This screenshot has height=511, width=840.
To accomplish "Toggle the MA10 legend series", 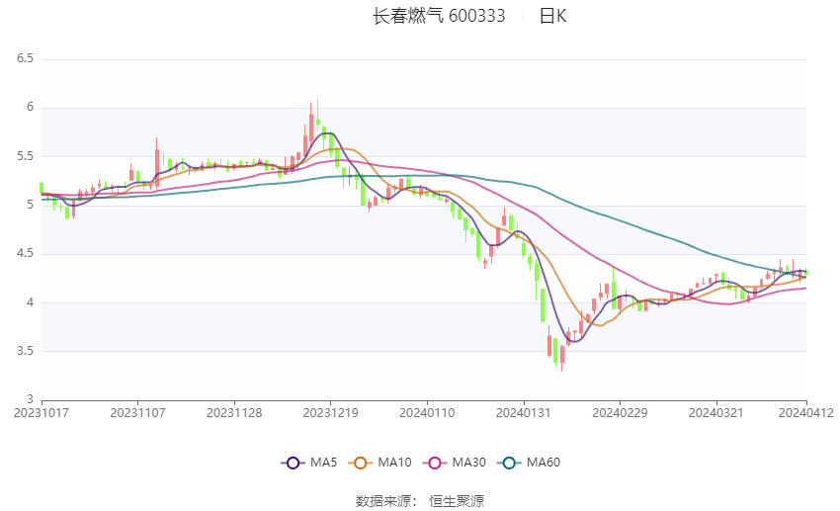I will coord(379,463).
